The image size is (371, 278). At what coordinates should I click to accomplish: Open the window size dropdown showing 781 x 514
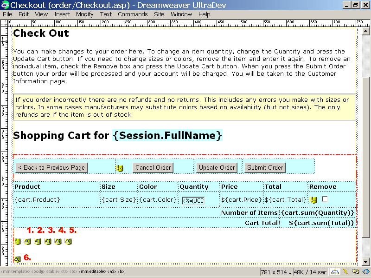[x=277, y=272]
